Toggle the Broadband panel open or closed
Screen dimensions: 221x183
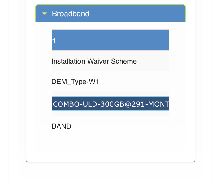click(45, 14)
